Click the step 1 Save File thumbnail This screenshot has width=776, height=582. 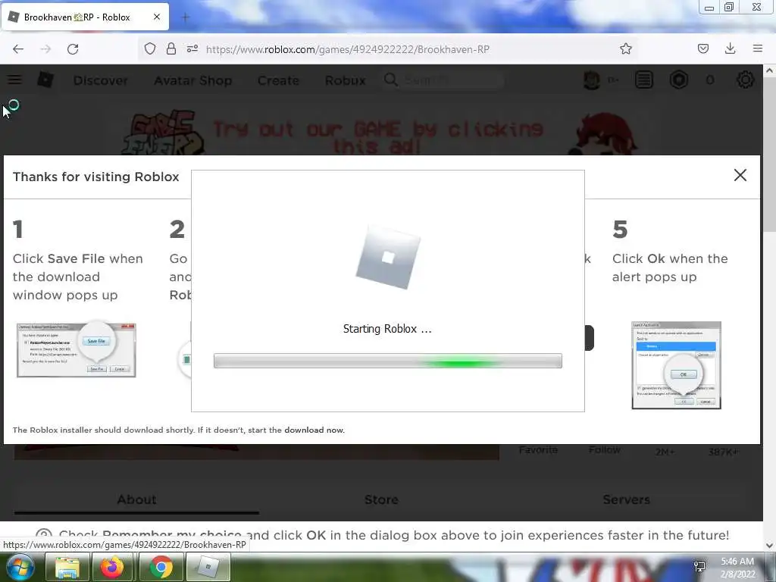tap(77, 349)
